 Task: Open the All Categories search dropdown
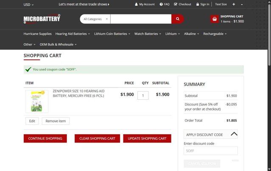coord(95,19)
